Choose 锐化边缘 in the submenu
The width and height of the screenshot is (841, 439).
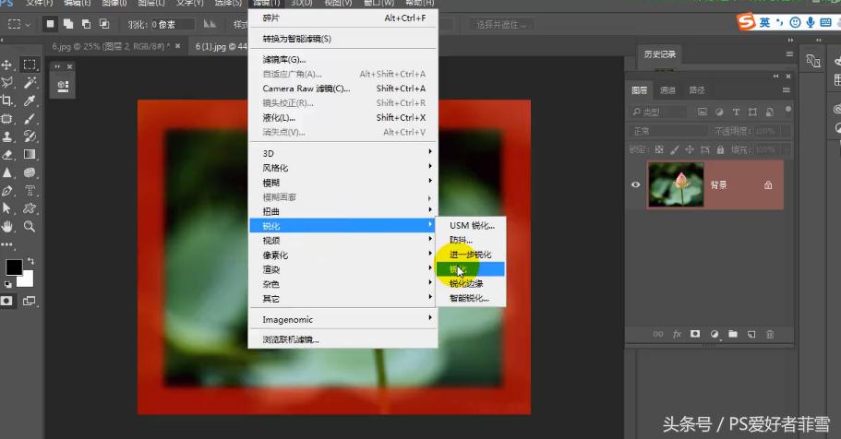(x=471, y=283)
